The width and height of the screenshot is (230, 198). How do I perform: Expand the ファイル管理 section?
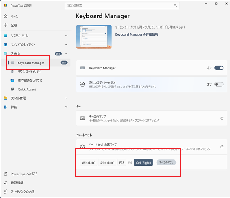(x=66, y=98)
